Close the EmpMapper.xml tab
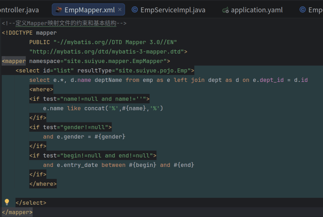This screenshot has height=217, width=323. 120,10
